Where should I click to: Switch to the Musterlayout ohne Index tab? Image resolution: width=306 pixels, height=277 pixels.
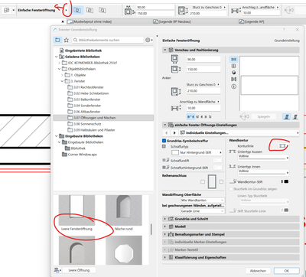90,21
